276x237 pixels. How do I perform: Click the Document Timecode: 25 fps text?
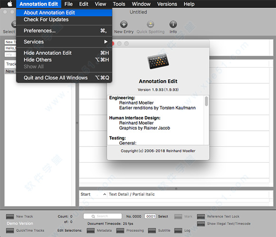click(110, 224)
